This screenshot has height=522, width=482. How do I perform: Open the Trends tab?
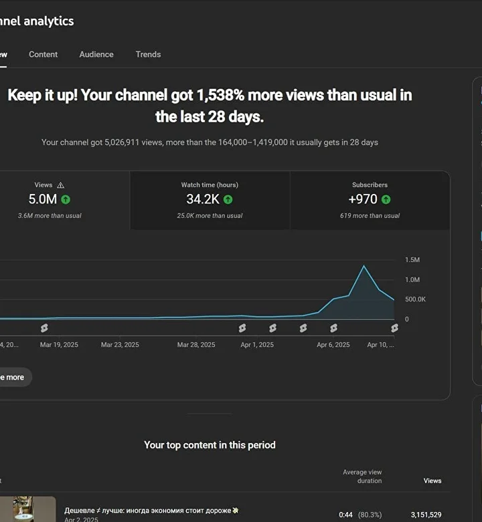148,54
